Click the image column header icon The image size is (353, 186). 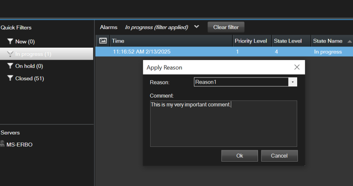pos(103,41)
